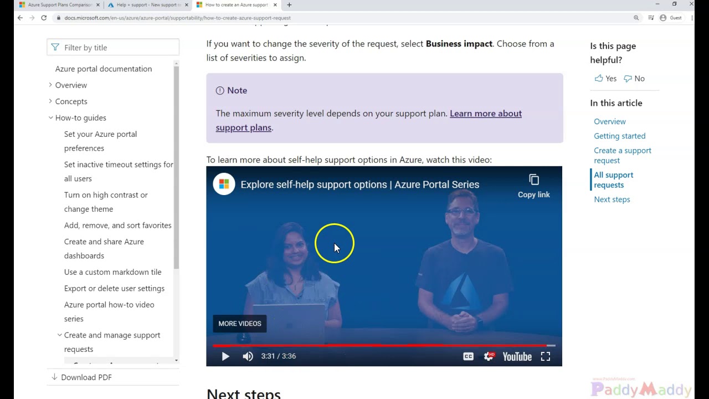Open the browser three-dot menu
This screenshot has height=399, width=709.
[x=692, y=18]
